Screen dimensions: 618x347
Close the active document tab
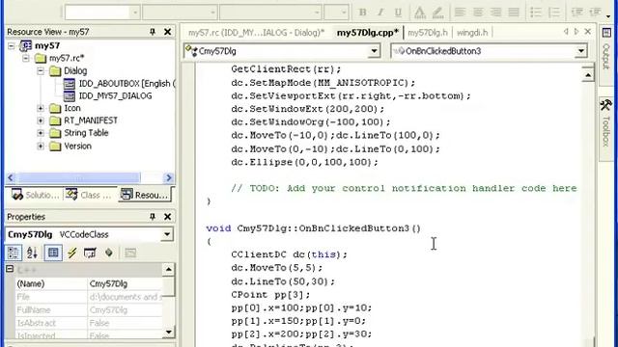[588, 32]
